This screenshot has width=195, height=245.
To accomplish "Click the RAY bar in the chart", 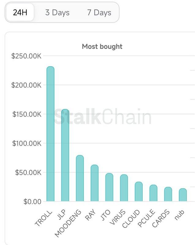I will click(x=95, y=183).
